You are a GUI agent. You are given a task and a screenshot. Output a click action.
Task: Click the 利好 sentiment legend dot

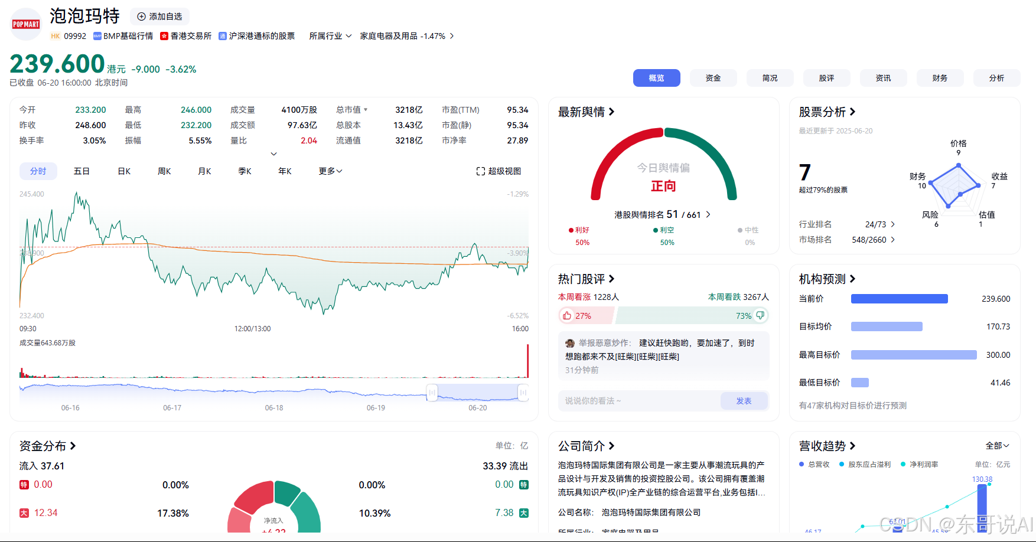(571, 230)
